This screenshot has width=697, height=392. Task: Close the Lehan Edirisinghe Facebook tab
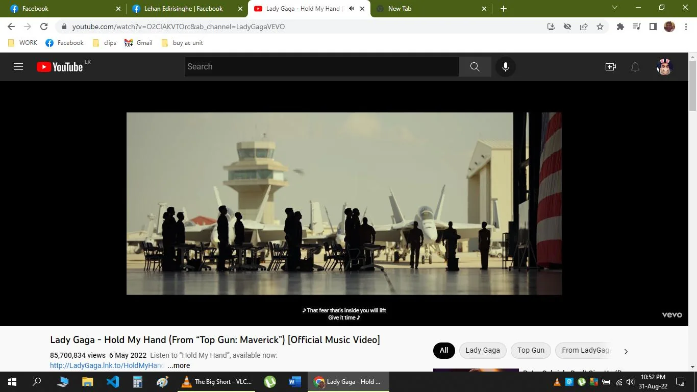point(240,9)
